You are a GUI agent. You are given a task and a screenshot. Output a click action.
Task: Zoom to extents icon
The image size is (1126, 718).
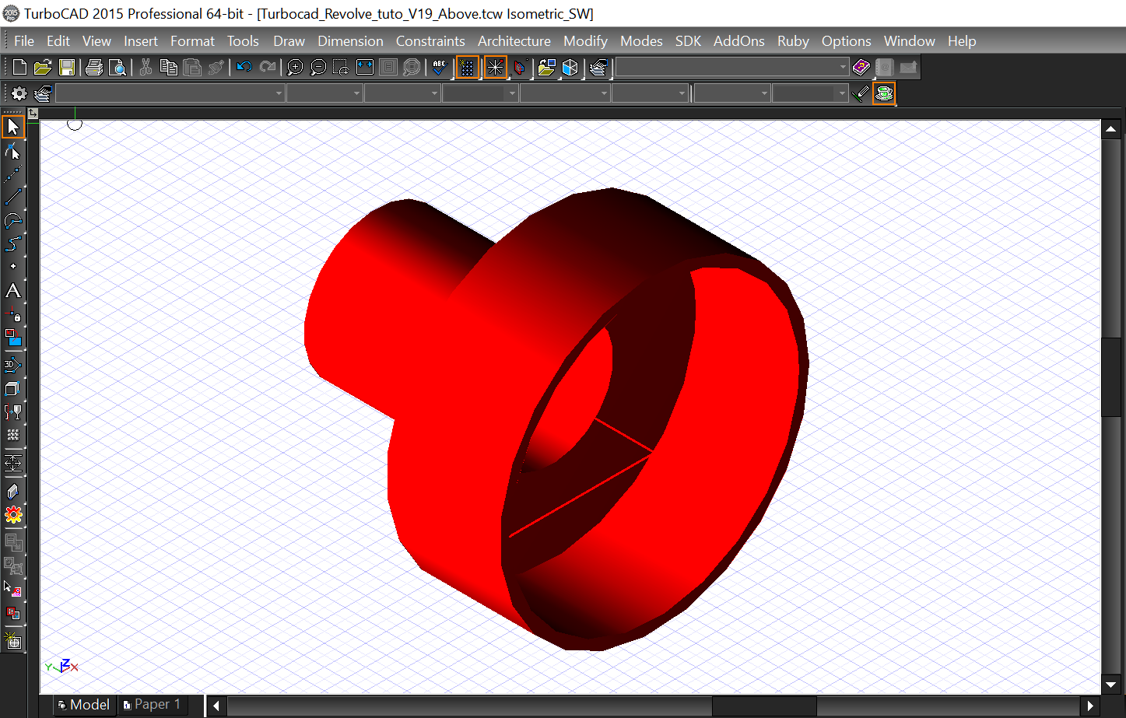point(365,68)
